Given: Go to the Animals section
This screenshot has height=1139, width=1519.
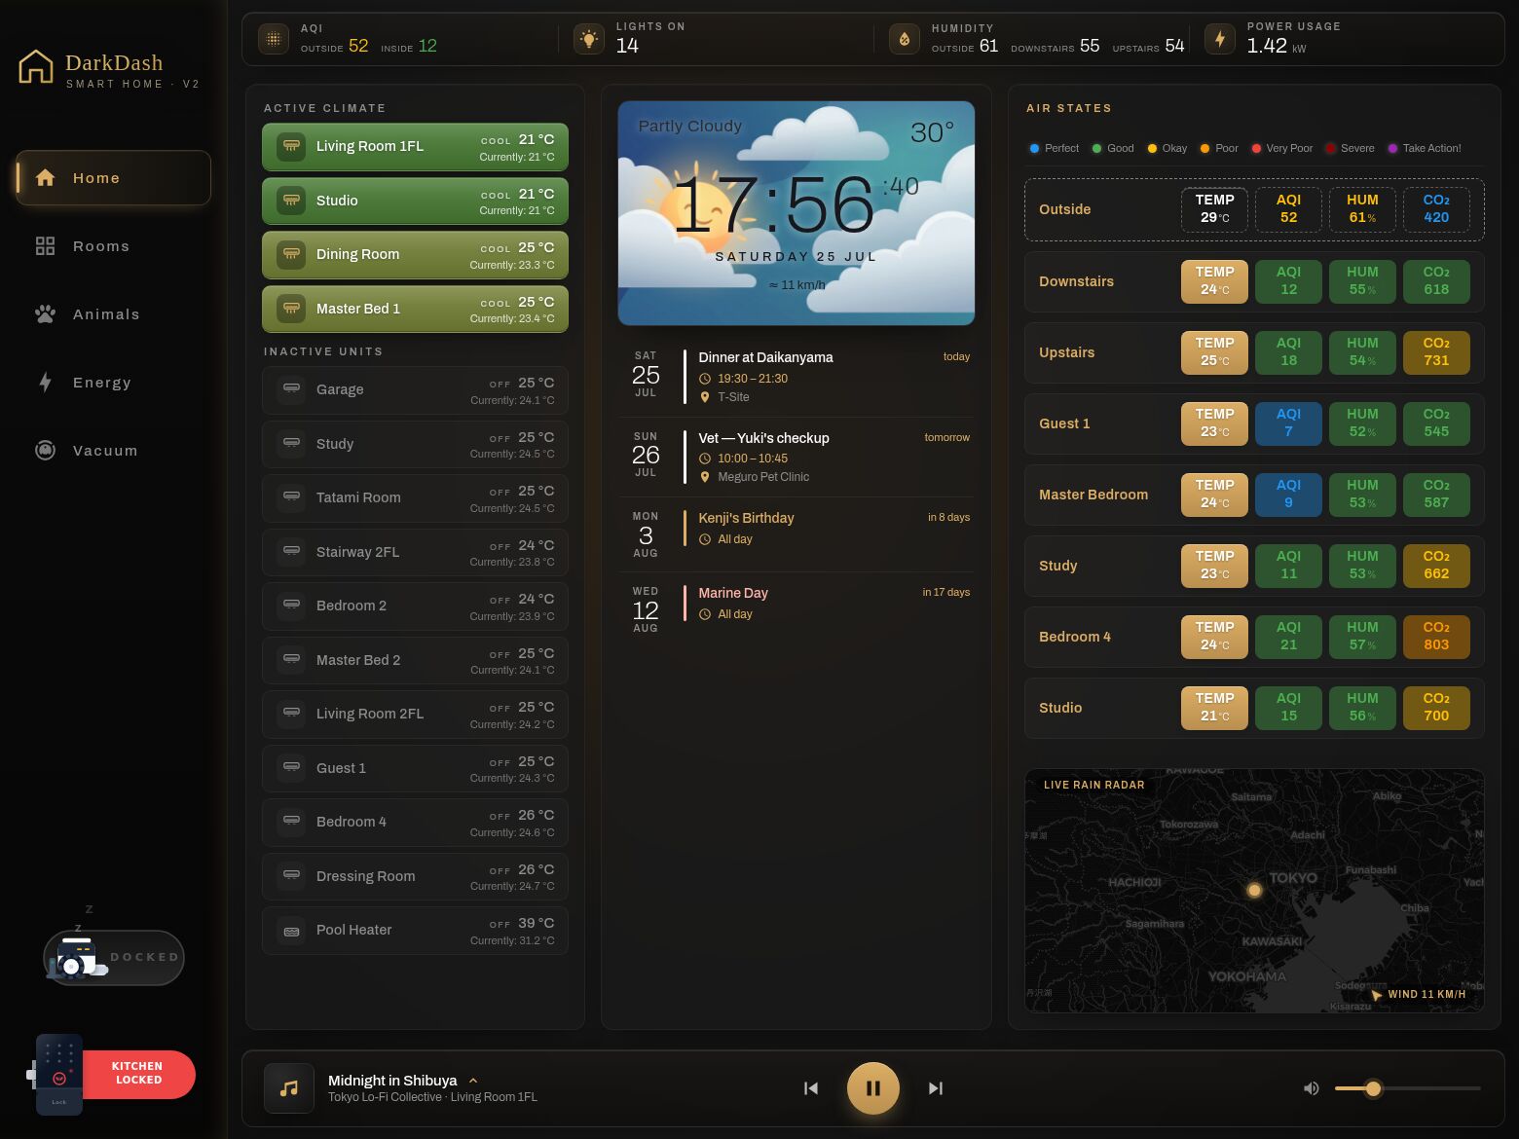Looking at the screenshot, I should coord(113,314).
